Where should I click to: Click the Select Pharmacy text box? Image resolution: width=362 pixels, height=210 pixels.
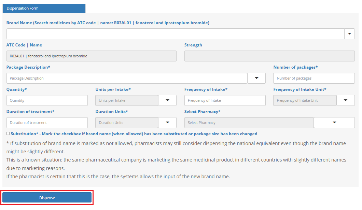[249, 123]
